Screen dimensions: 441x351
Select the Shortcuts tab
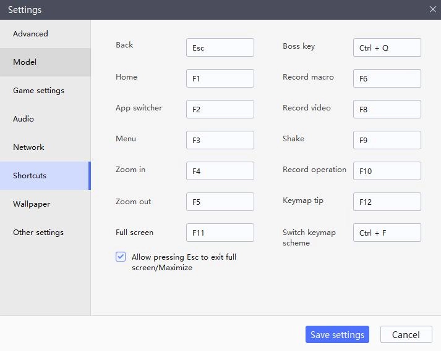pyautogui.click(x=45, y=176)
